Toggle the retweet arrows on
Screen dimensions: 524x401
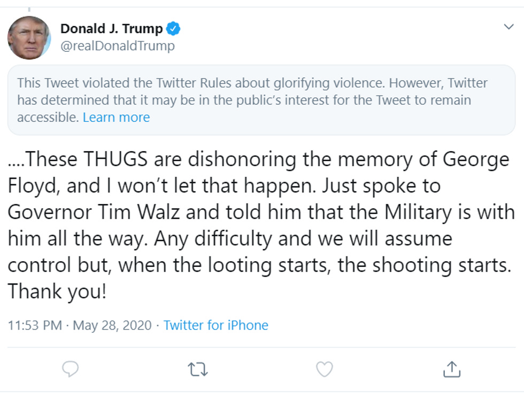click(199, 368)
